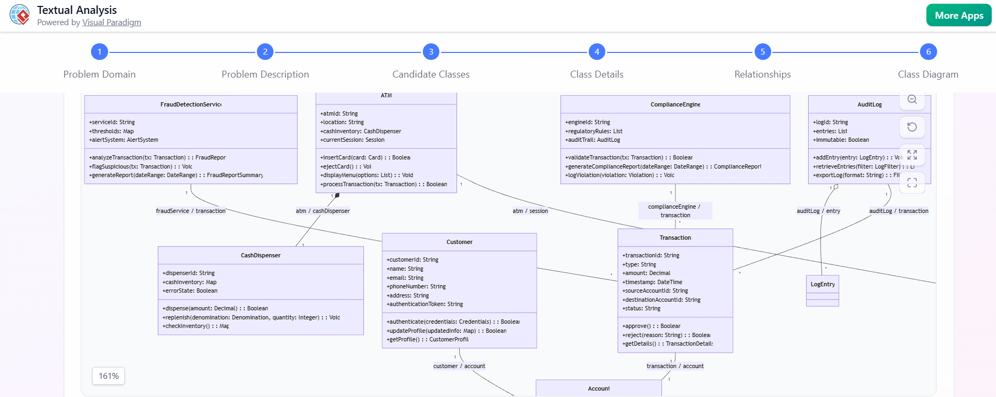This screenshot has width=996, height=397.
Task: Click the ComplianceEngine class header
Action: (675, 104)
